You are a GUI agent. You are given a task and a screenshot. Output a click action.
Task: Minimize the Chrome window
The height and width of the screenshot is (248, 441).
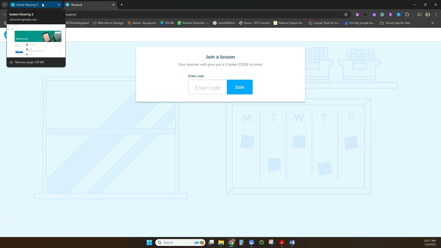(414, 5)
